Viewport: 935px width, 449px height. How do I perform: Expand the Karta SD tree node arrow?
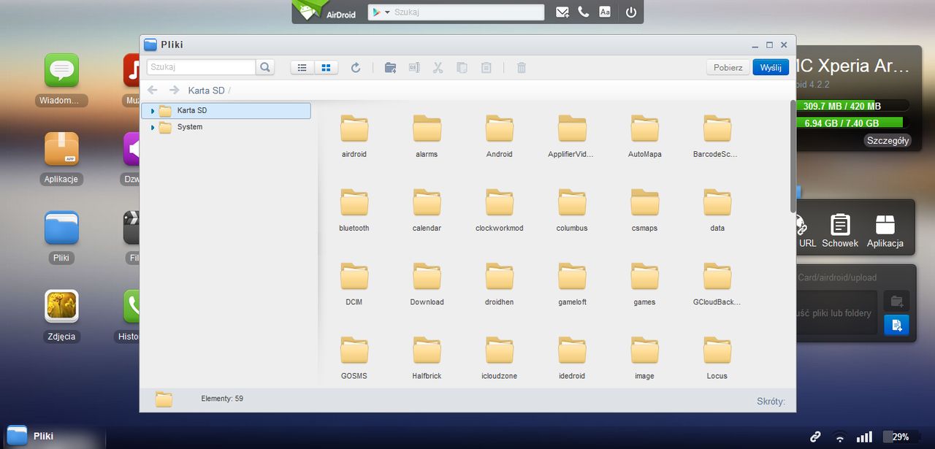coord(152,111)
